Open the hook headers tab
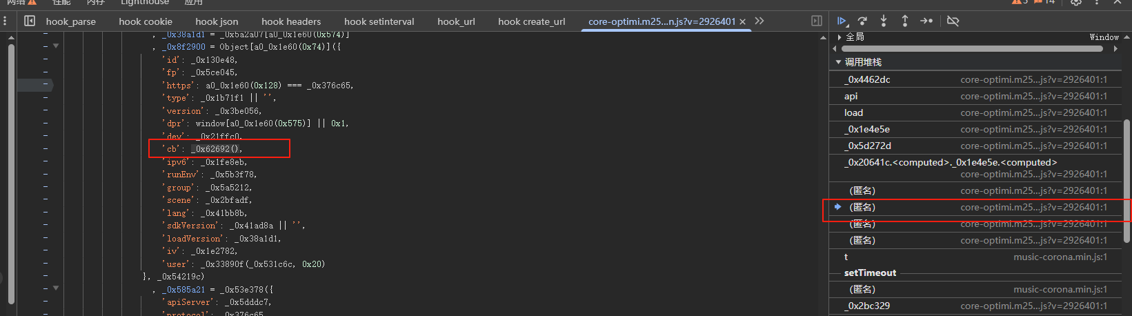The width and height of the screenshot is (1132, 316). 291,21
